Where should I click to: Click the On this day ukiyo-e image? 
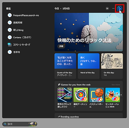[x=112, y=61]
